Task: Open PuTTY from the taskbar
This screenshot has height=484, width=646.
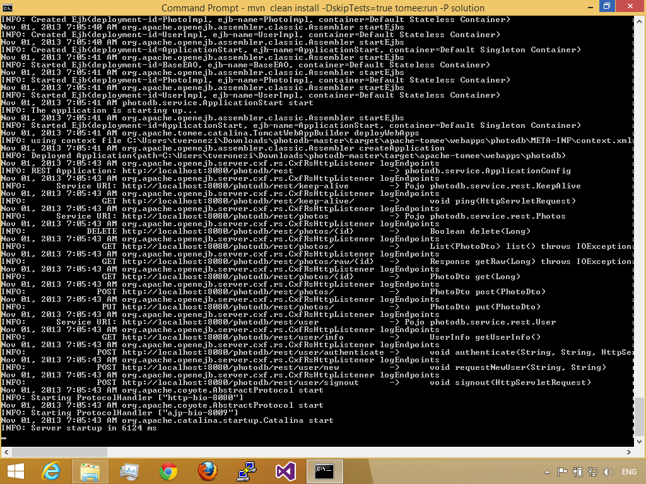Action: pyautogui.click(x=247, y=471)
